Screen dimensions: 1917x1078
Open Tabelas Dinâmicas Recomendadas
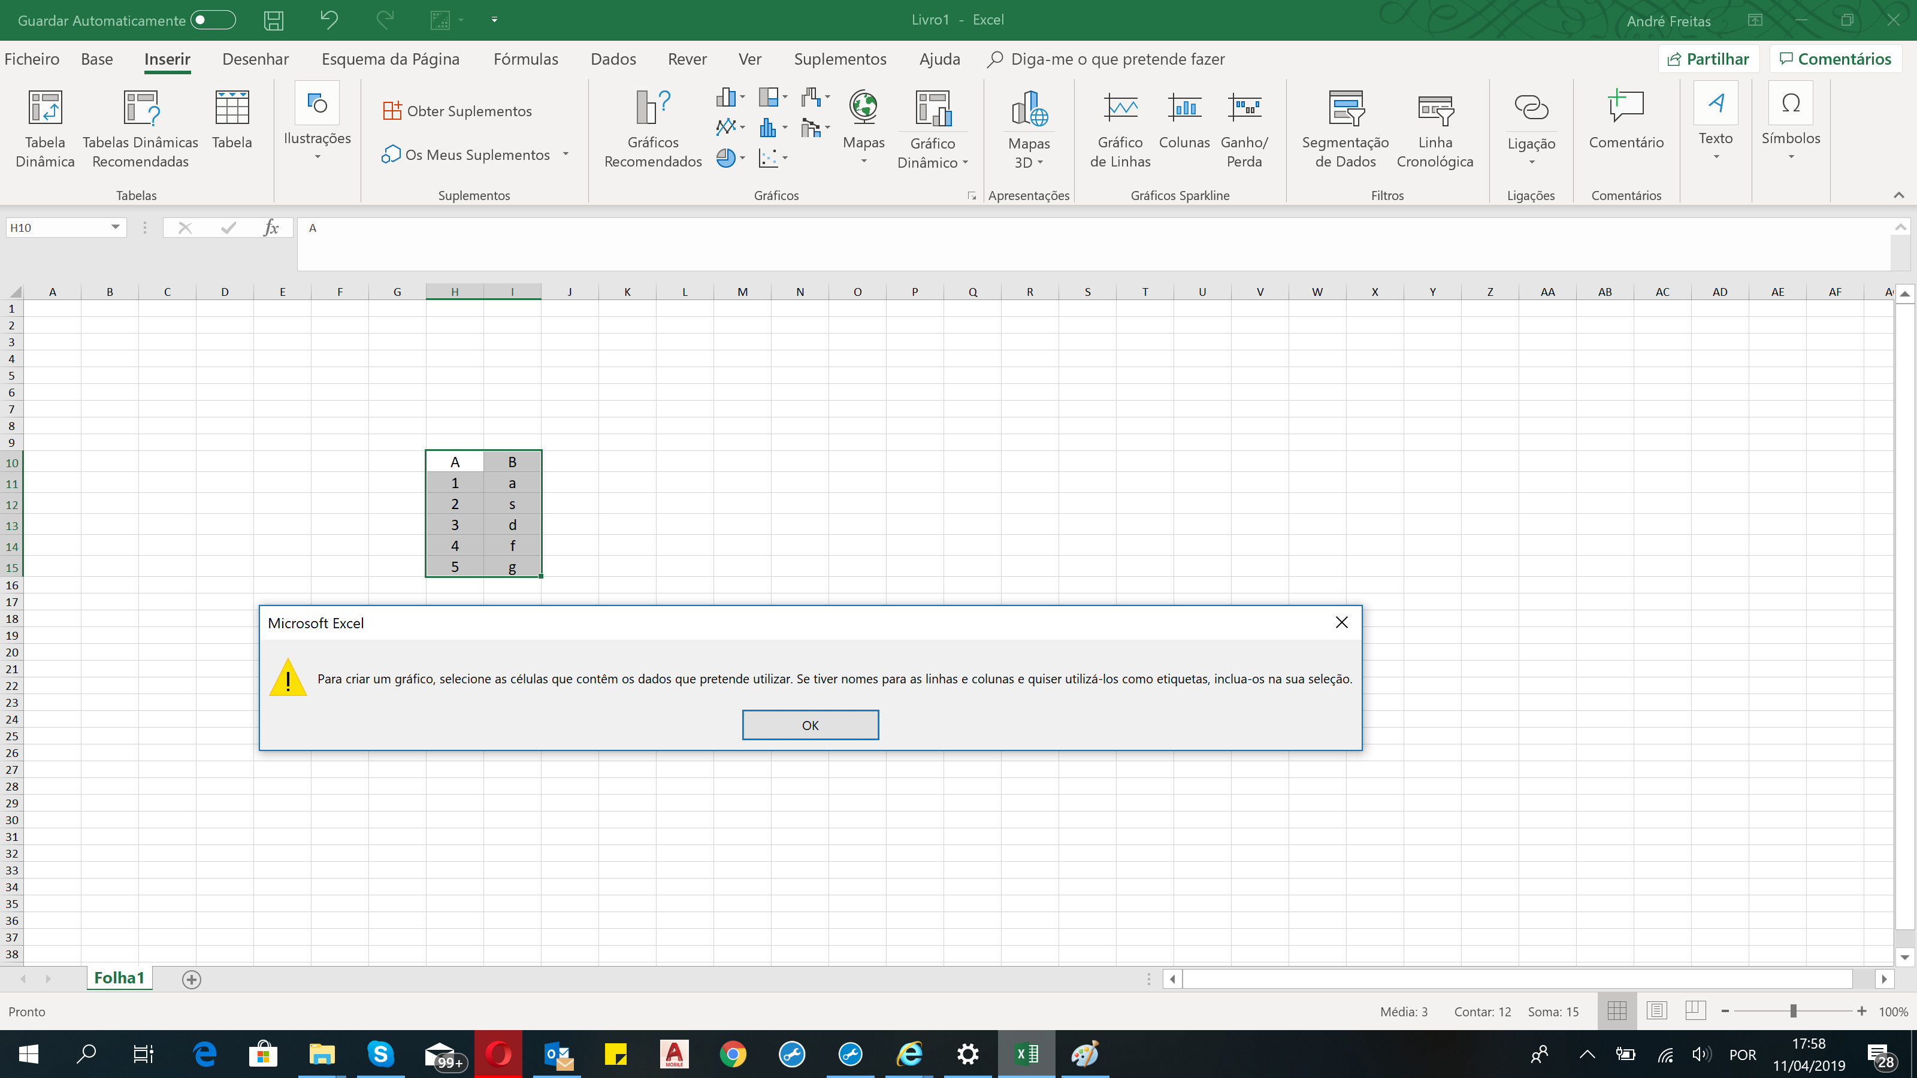[140, 129]
